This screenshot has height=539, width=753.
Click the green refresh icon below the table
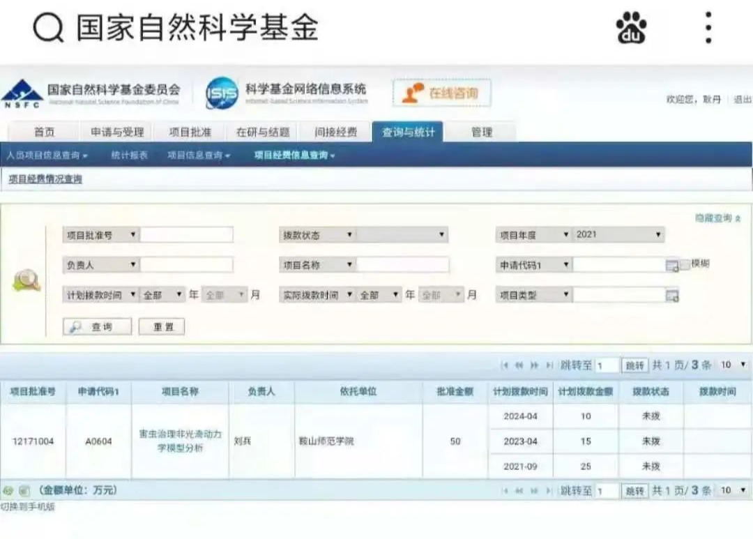(x=8, y=491)
